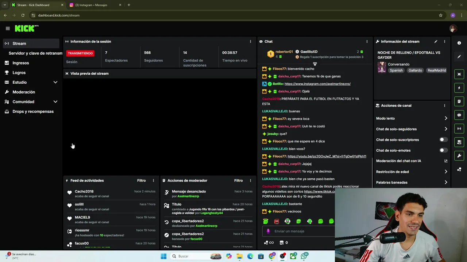
Task: Click the browser address bar
Action: click(x=233, y=15)
